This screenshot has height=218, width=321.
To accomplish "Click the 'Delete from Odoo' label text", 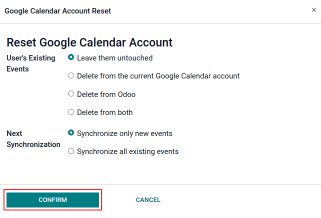I will click(106, 94).
